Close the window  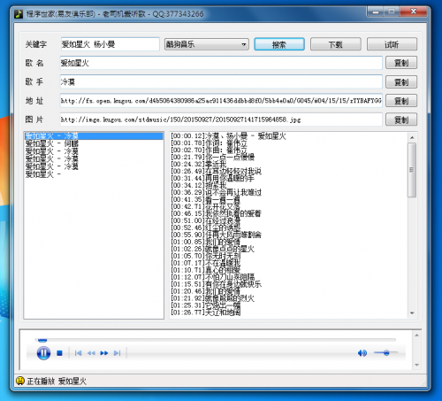(x=414, y=12)
